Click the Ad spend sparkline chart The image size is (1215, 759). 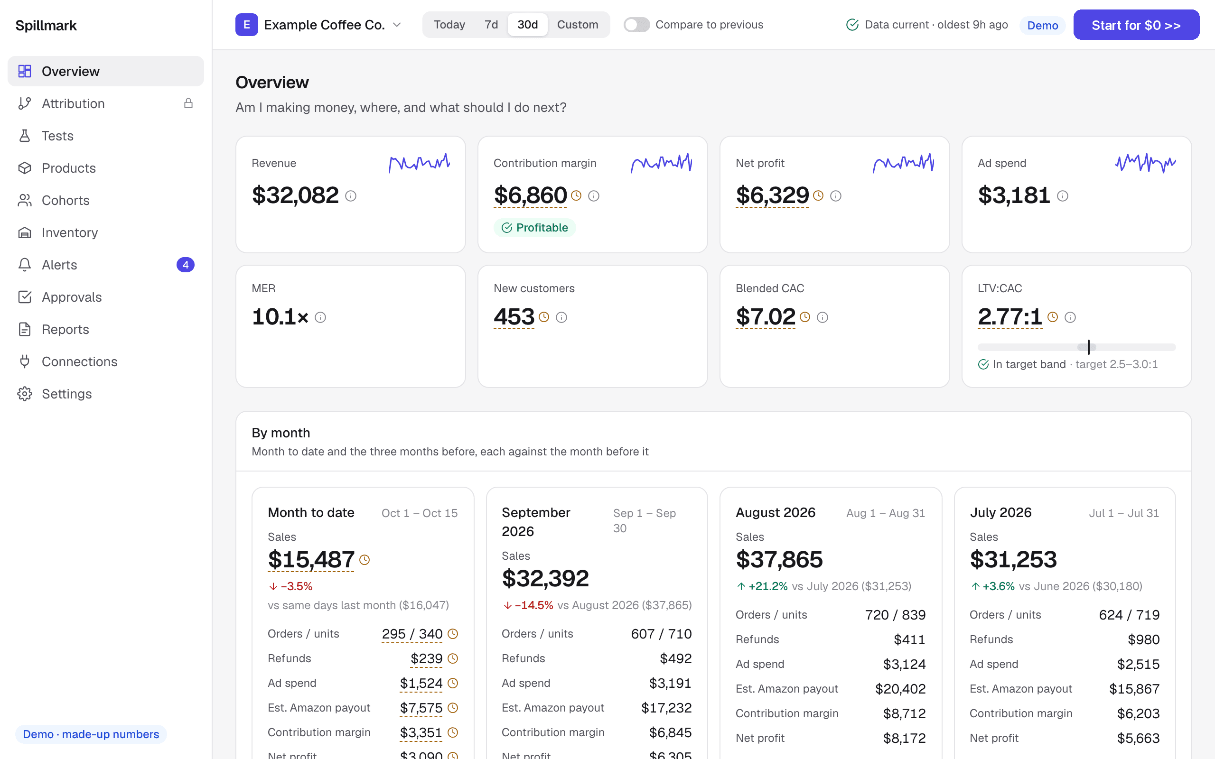[1146, 163]
